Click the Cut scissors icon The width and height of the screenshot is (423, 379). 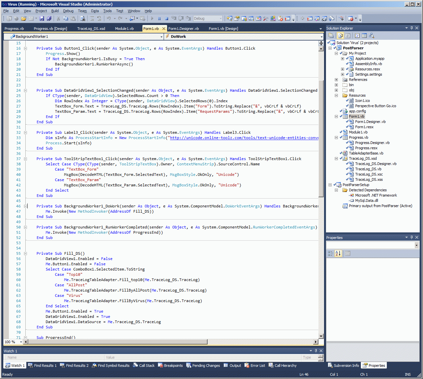58,19
